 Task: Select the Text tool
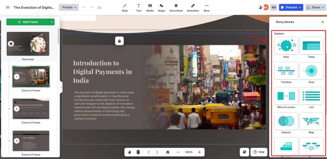tap(139, 8)
